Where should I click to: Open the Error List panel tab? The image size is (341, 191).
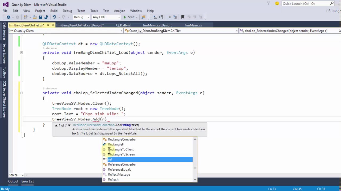click(27, 181)
